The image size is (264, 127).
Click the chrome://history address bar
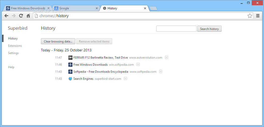point(143,16)
